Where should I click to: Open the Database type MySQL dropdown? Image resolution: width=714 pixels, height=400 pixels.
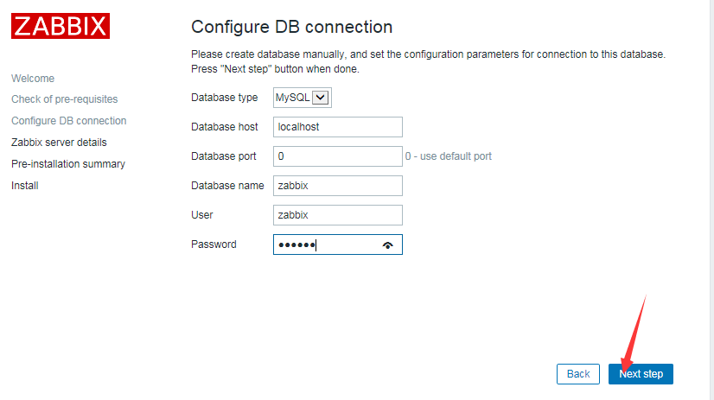(x=303, y=98)
